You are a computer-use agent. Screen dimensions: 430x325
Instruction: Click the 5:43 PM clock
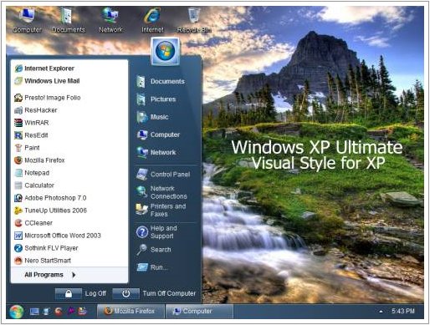[402, 311]
